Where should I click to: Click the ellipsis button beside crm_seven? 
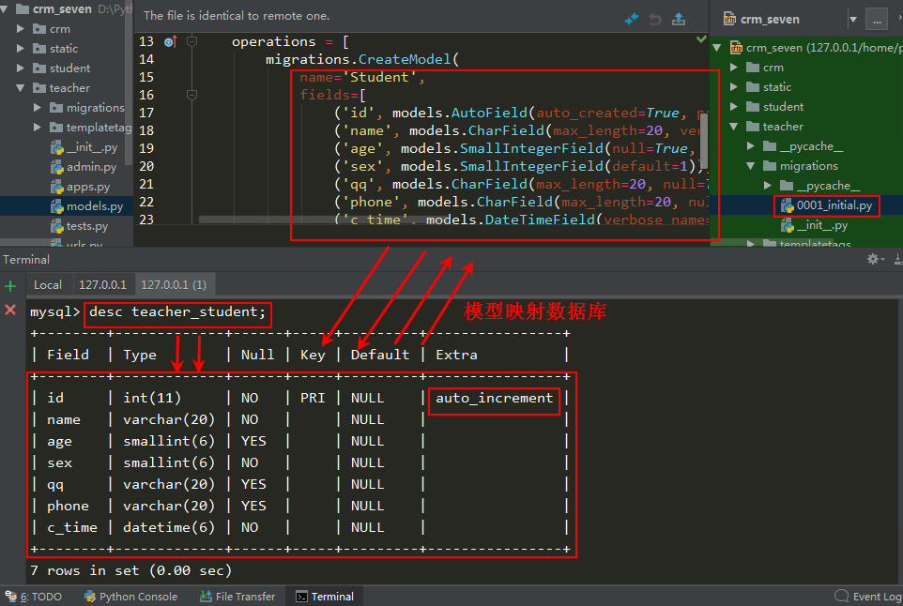click(x=877, y=19)
